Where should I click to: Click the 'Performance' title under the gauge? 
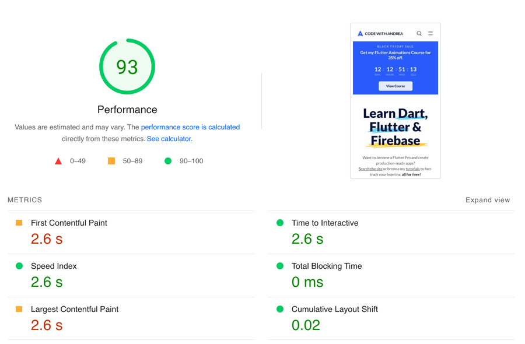(x=127, y=110)
